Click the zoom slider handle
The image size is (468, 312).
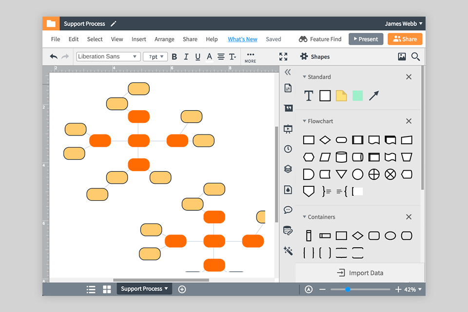click(348, 289)
